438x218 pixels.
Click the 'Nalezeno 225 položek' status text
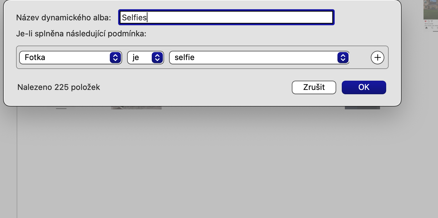click(x=59, y=87)
